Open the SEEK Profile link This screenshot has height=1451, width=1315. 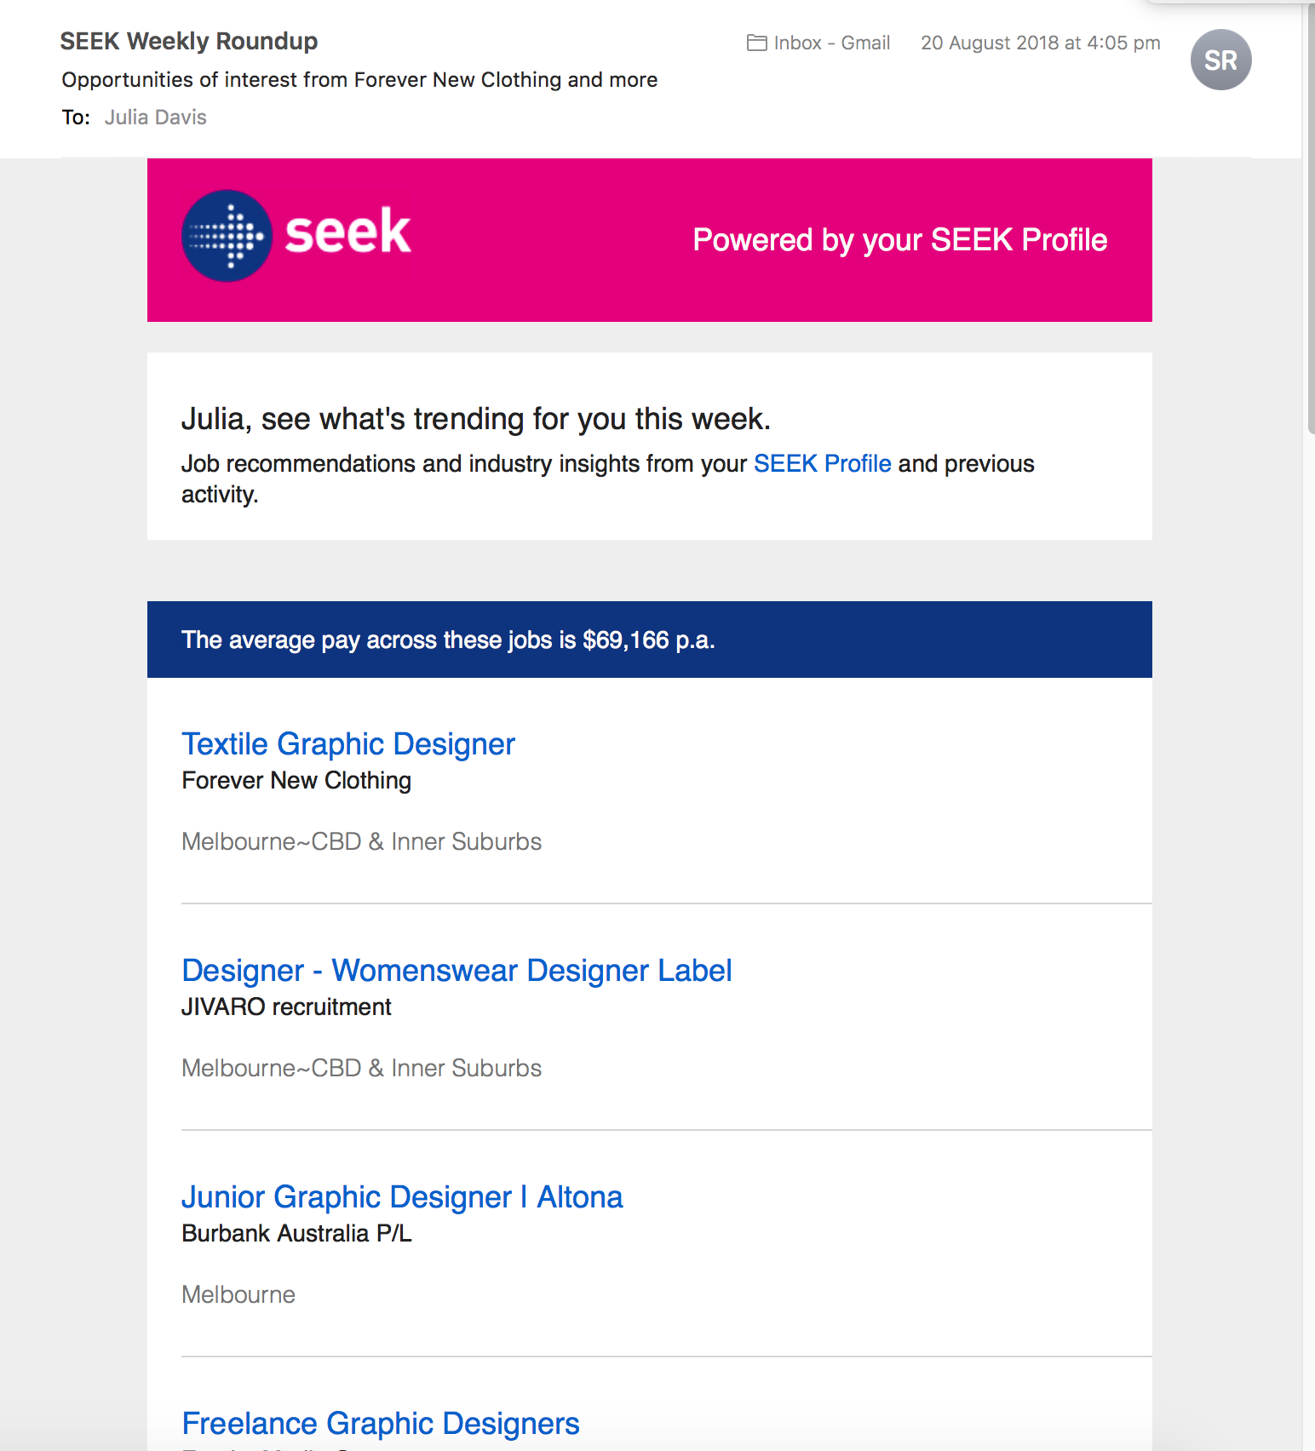tap(822, 463)
